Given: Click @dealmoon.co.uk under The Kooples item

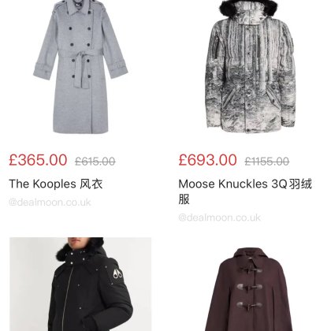Looking at the screenshot, I should (50, 203).
